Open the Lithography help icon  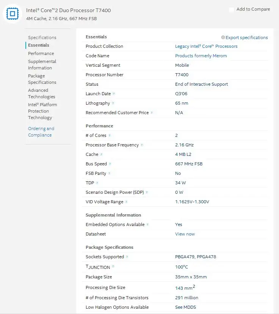click(113, 103)
